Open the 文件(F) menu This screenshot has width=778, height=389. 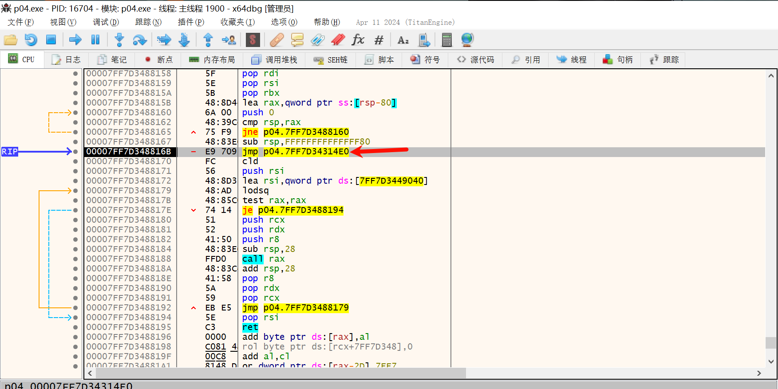pos(20,22)
